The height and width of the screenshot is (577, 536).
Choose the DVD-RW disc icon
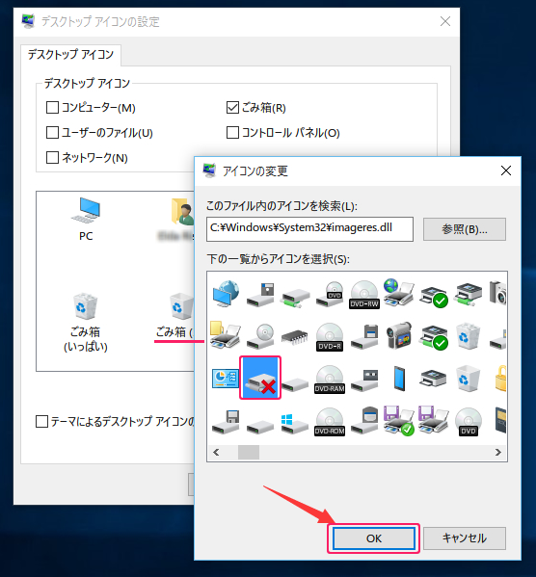(364, 294)
